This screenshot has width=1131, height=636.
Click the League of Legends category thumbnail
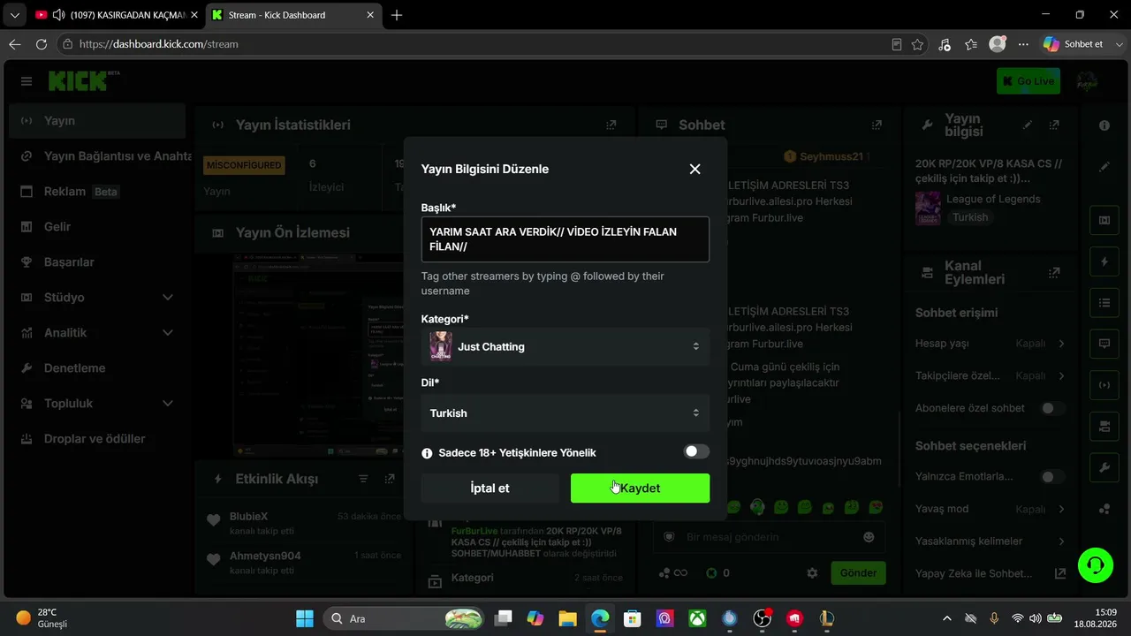pos(928,208)
